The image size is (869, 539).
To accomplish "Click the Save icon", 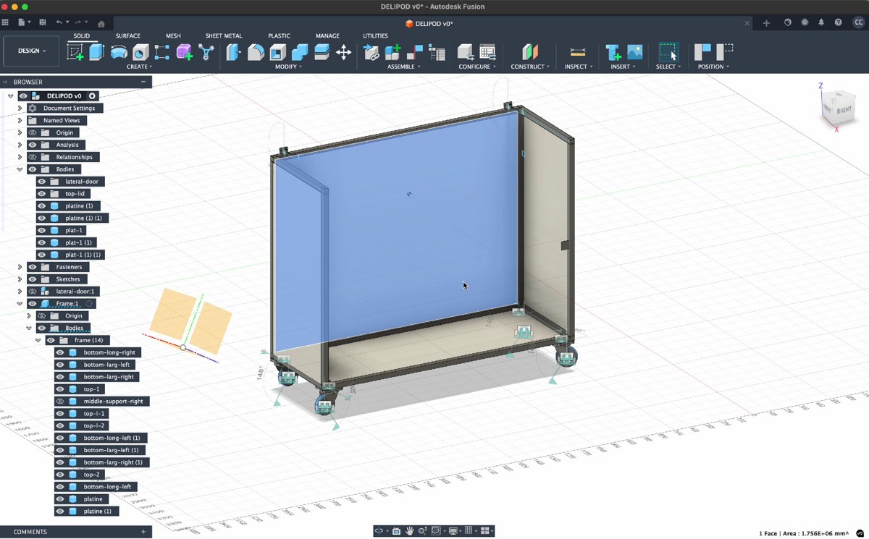I will 43,22.
